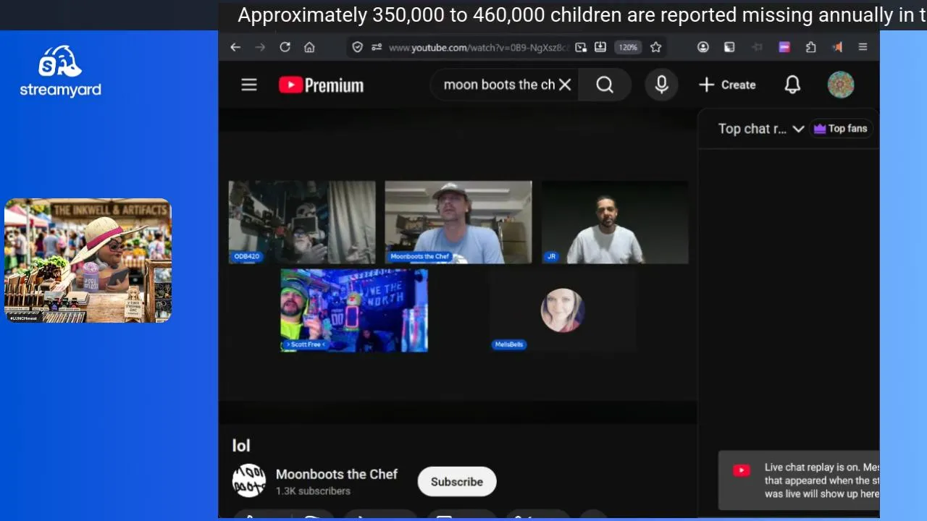This screenshot has width=927, height=521.
Task: Open the extensions puzzle piece icon
Action: point(811,47)
